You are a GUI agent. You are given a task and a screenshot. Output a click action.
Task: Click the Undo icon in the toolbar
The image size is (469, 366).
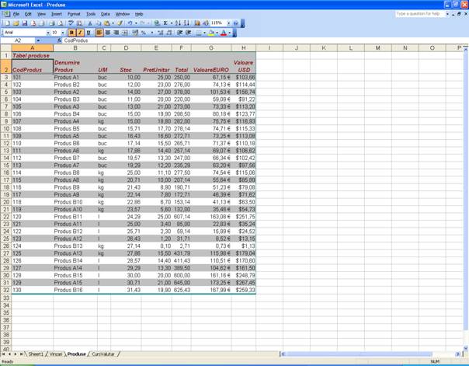click(x=130, y=23)
